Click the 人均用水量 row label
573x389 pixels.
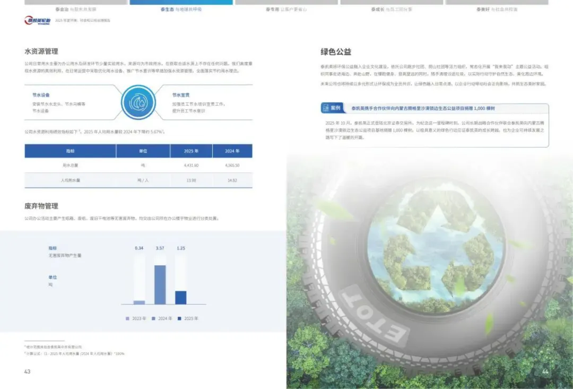click(x=70, y=180)
